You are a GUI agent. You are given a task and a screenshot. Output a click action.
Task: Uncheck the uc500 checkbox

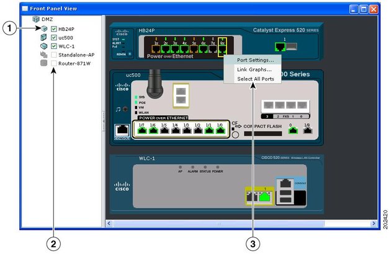click(54, 38)
